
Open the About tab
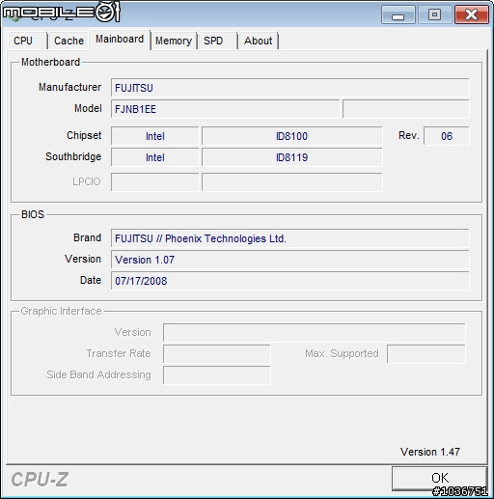coord(258,41)
